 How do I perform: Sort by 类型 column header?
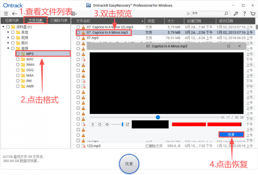(x=154, y=21)
